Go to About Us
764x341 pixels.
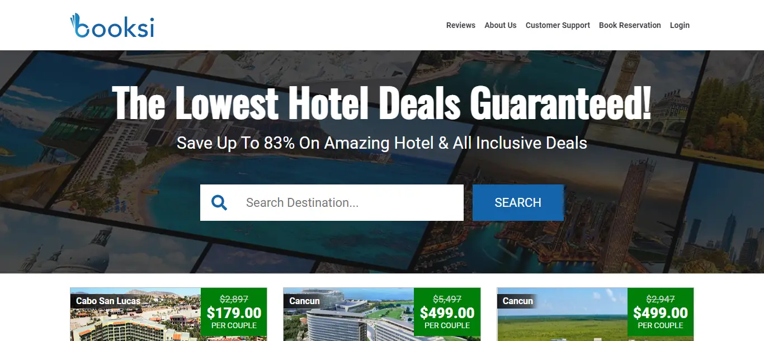501,25
